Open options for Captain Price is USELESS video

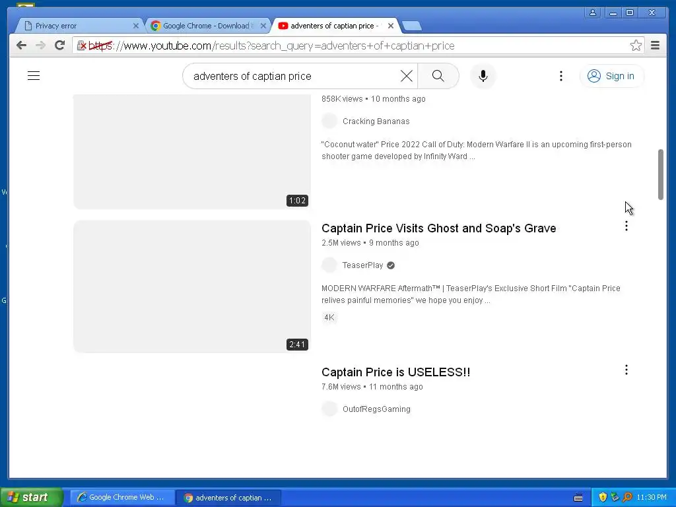626,370
